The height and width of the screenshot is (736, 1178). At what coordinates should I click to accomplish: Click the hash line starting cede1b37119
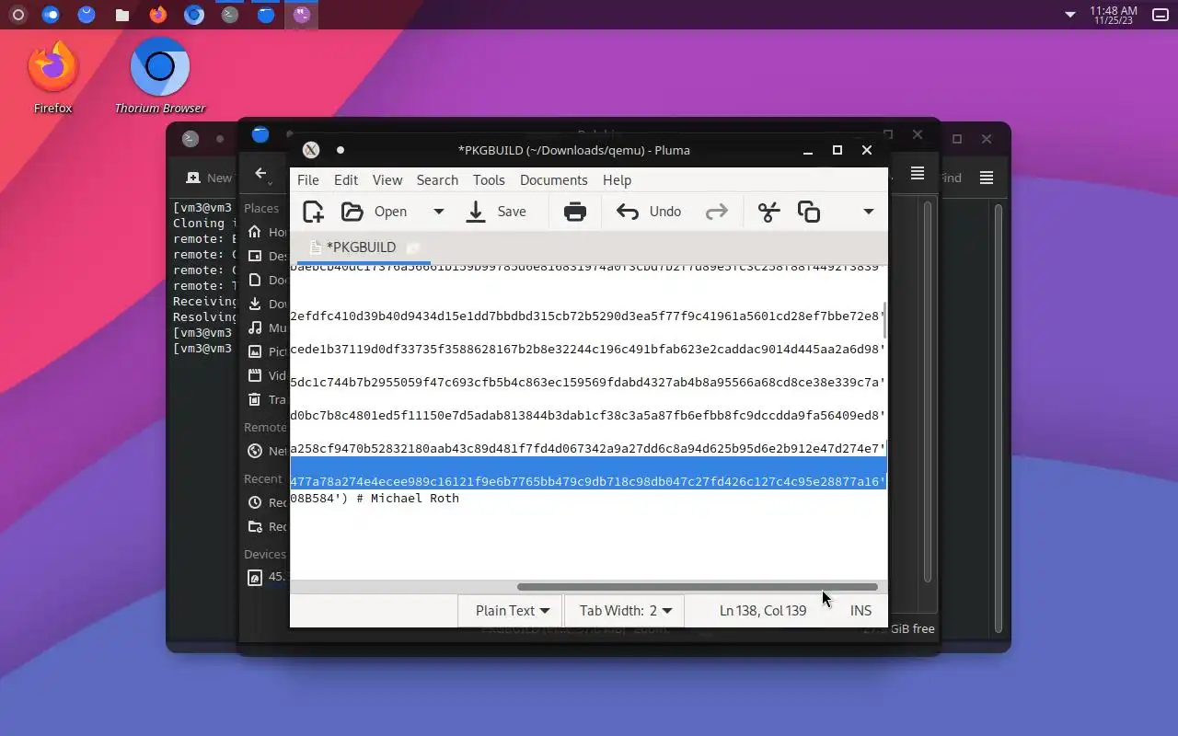tap(588, 349)
